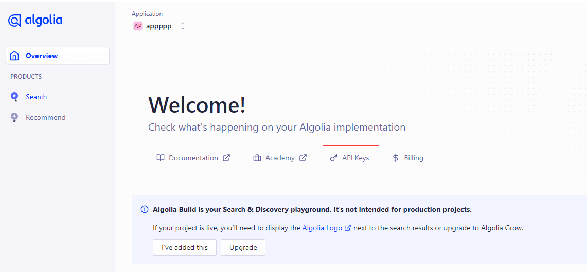Click the Overview home icon

click(14, 56)
